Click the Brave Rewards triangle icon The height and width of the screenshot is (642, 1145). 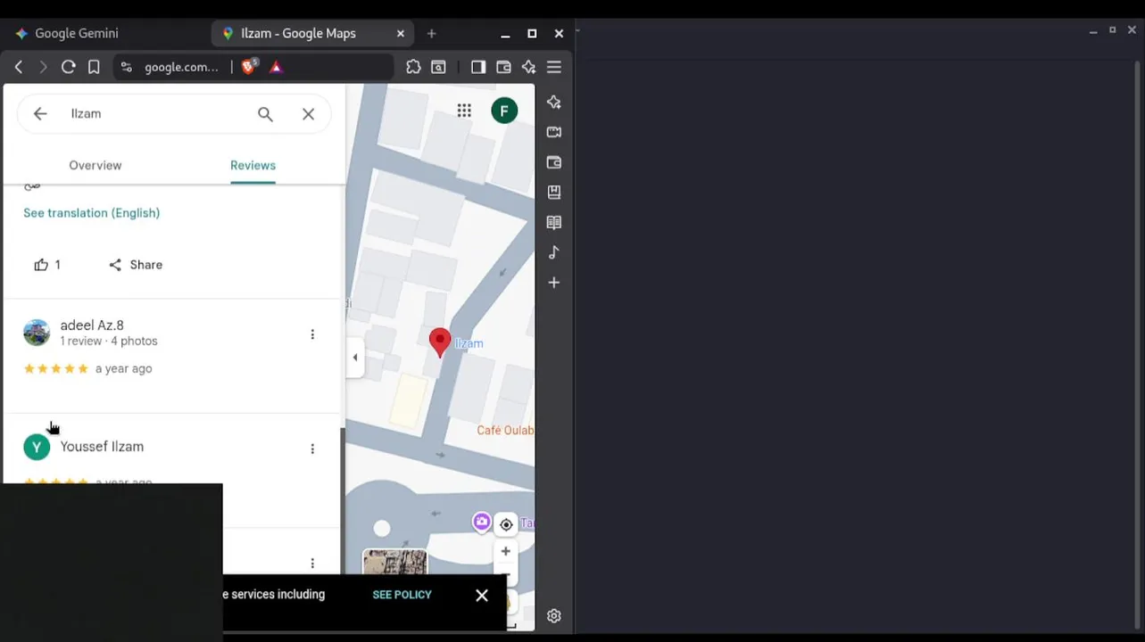[x=276, y=67]
